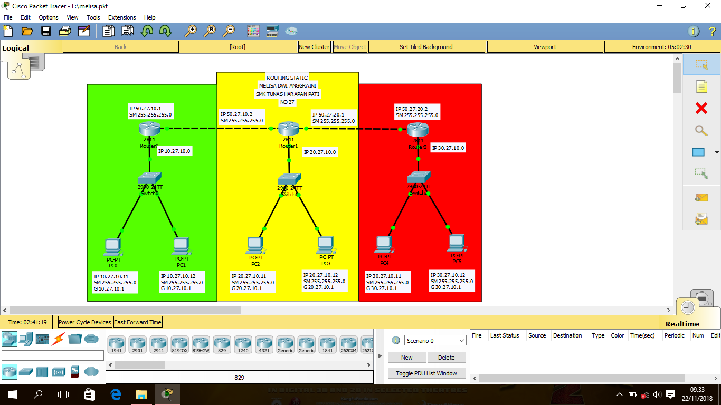Viewport: 721px width, 405px height.
Task: Open the Custom Devices Dialog
Action: coord(272,31)
